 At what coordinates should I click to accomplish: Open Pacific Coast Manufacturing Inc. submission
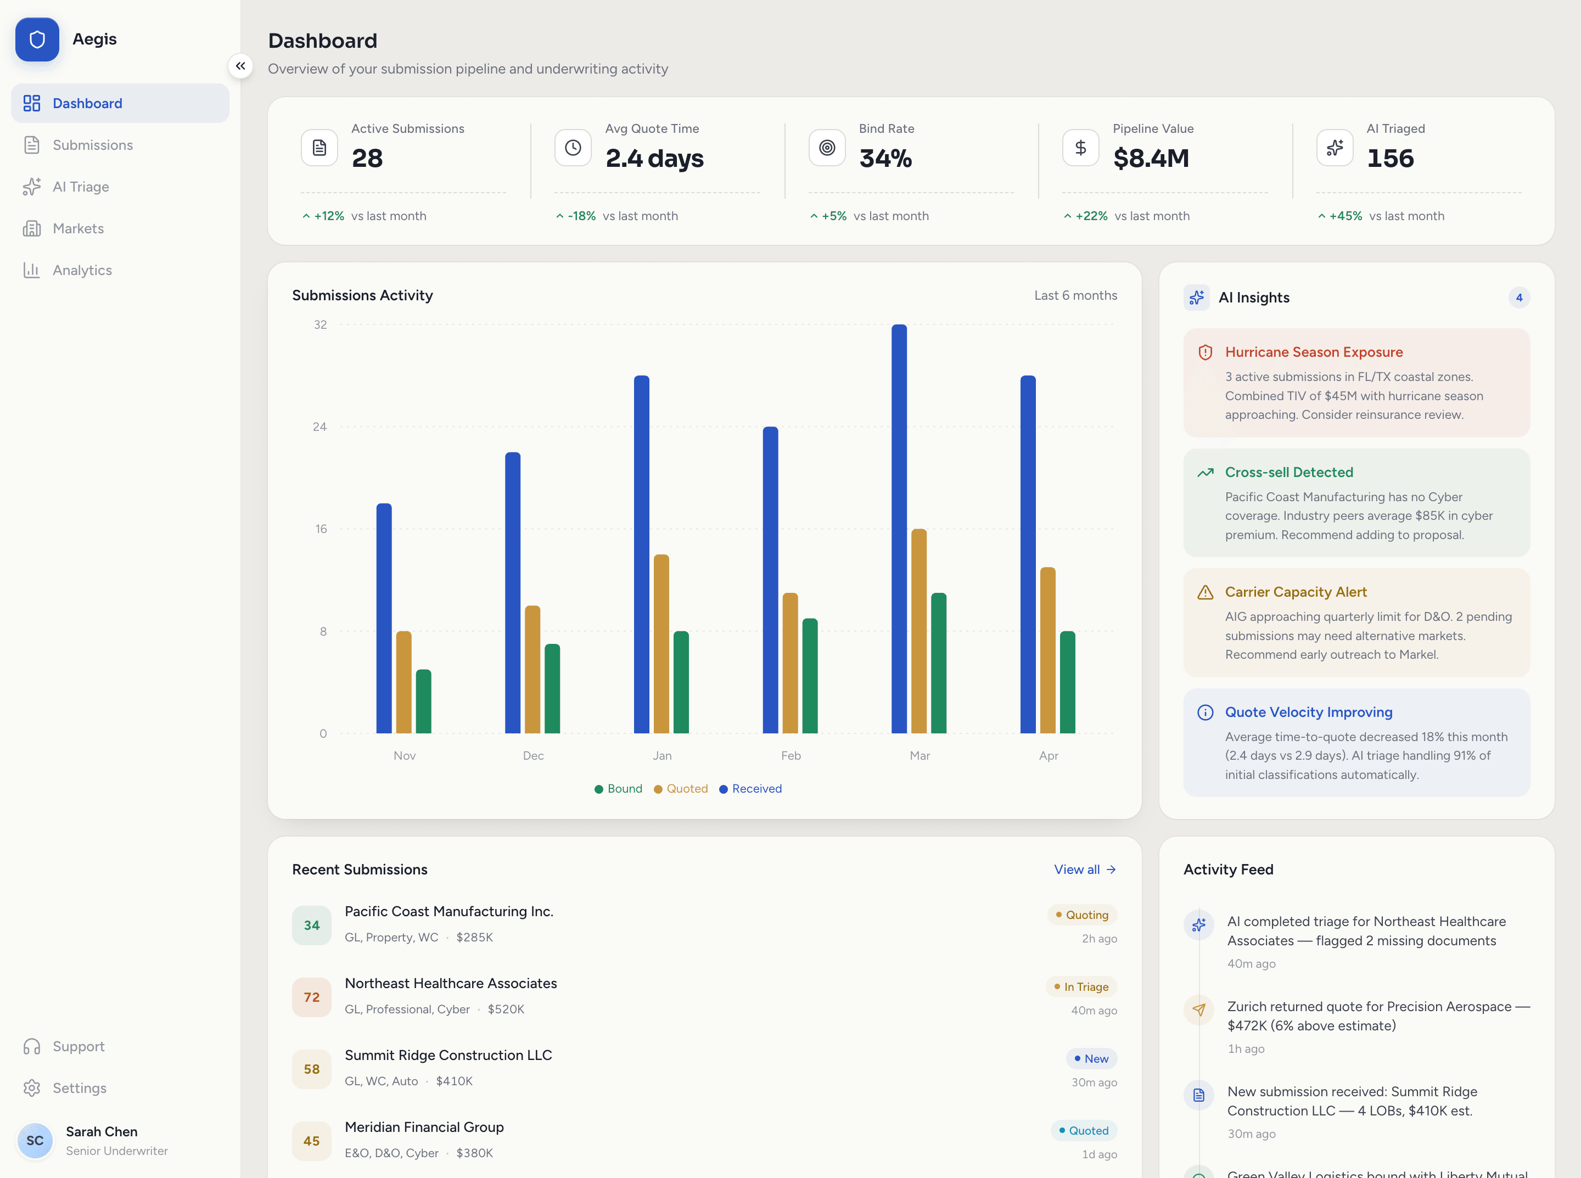tap(448, 911)
